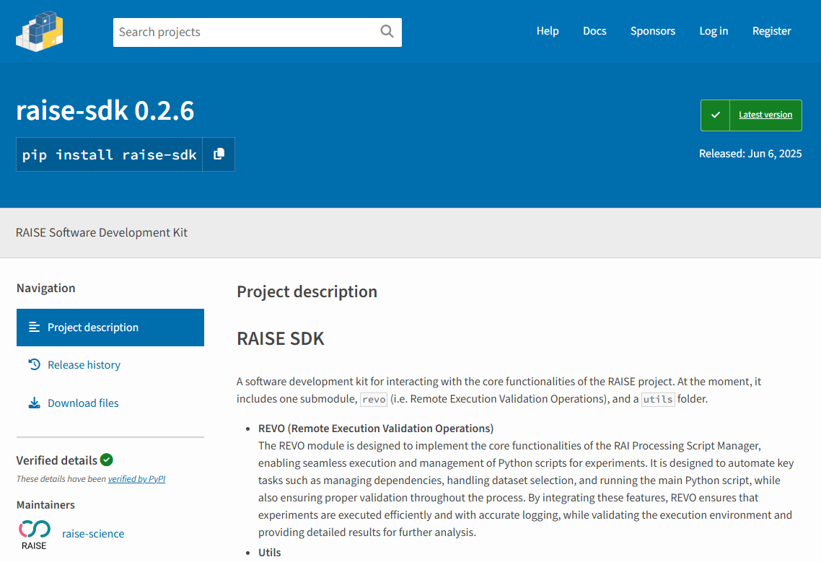Go to the Sponsors page
The width and height of the screenshot is (821, 562).
[x=652, y=31]
